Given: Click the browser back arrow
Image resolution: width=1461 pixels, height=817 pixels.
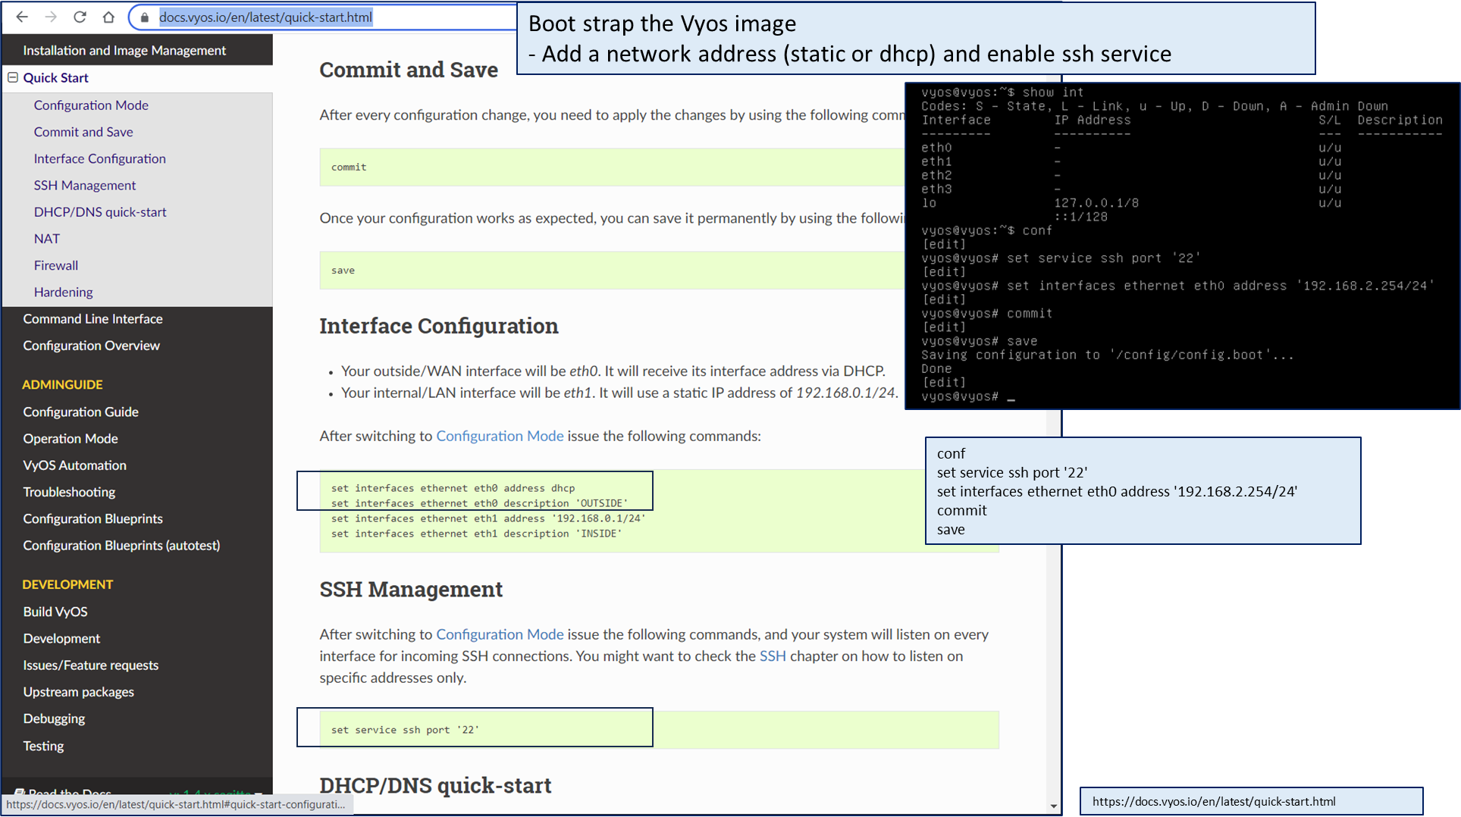Looking at the screenshot, I should pyautogui.click(x=22, y=17).
